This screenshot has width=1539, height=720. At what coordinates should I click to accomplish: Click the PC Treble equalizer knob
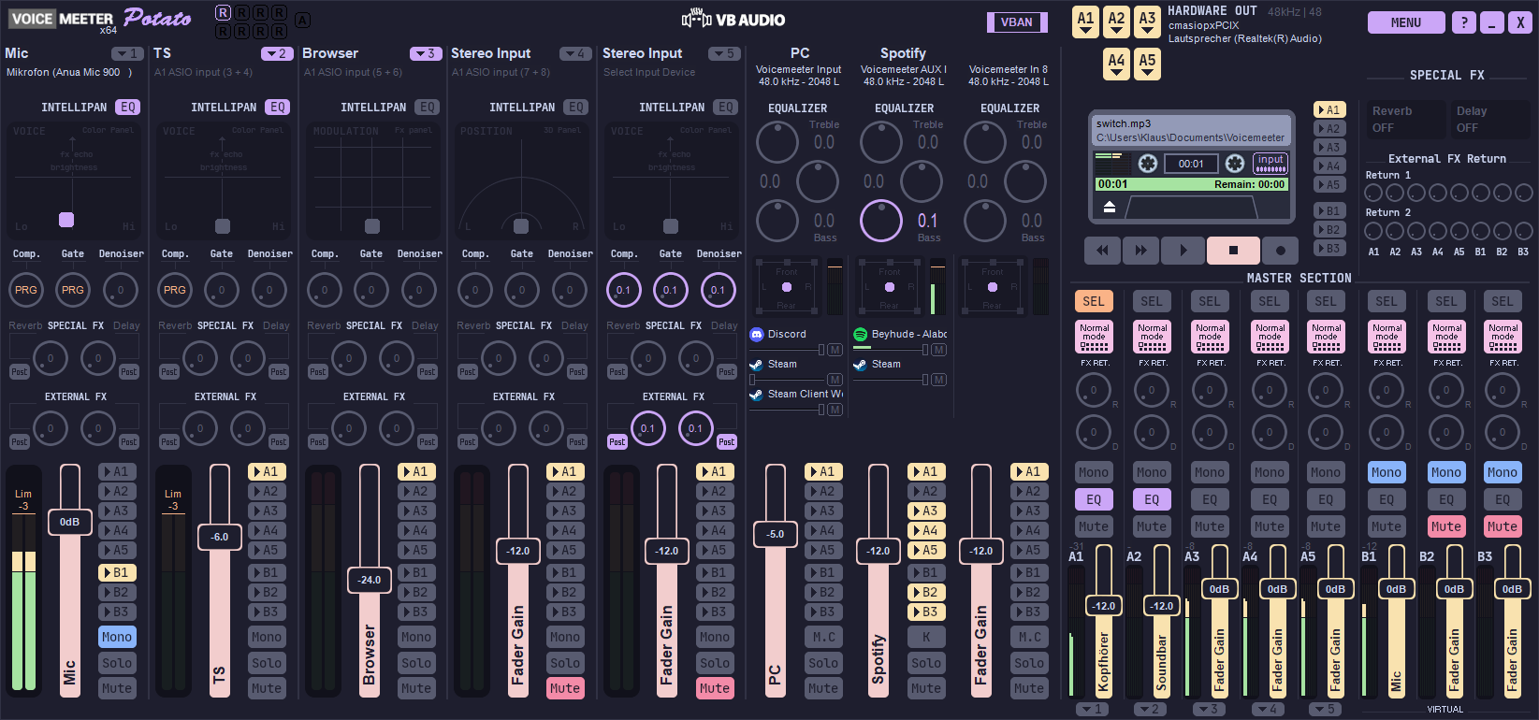coord(777,142)
